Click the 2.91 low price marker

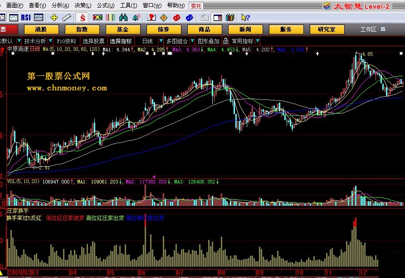click(x=44, y=168)
